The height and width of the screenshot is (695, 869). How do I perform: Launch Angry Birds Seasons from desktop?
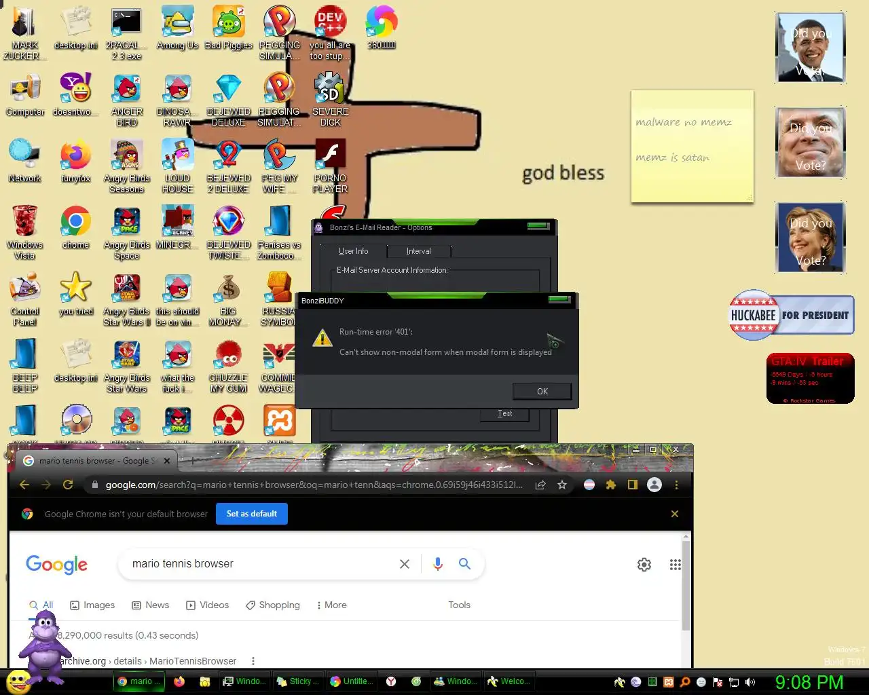point(127,167)
